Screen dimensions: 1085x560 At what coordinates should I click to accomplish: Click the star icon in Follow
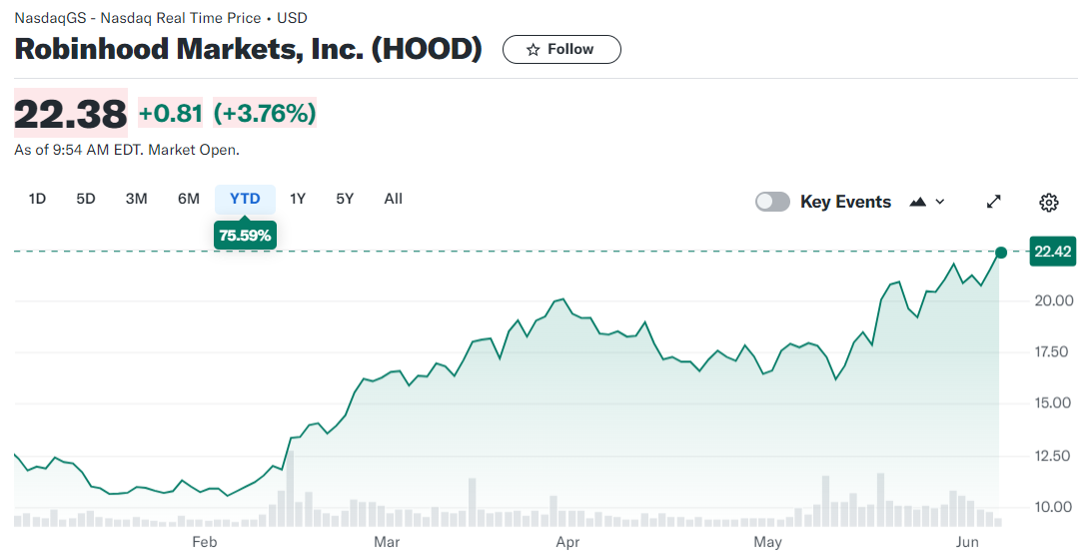coord(534,49)
